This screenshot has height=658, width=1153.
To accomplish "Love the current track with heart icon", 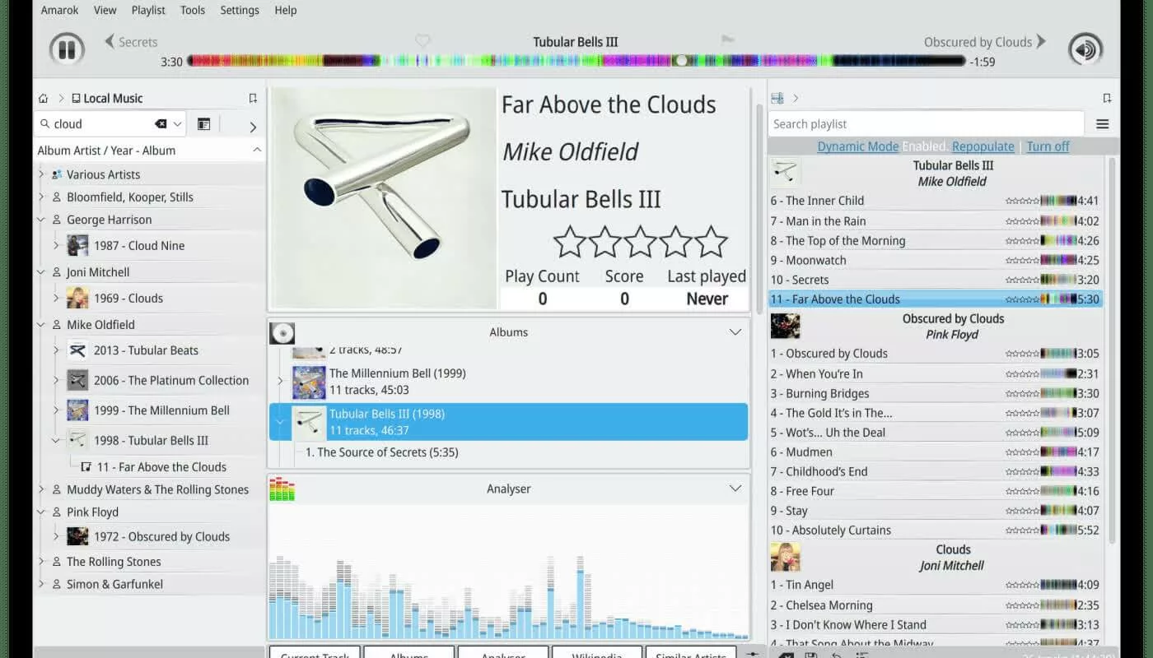I will click(x=422, y=40).
